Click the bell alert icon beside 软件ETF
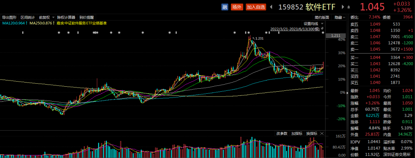 (x=349, y=7)
